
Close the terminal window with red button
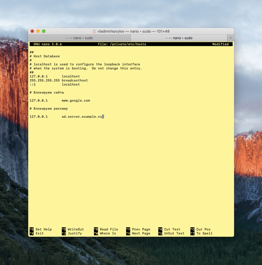coord(32,31)
